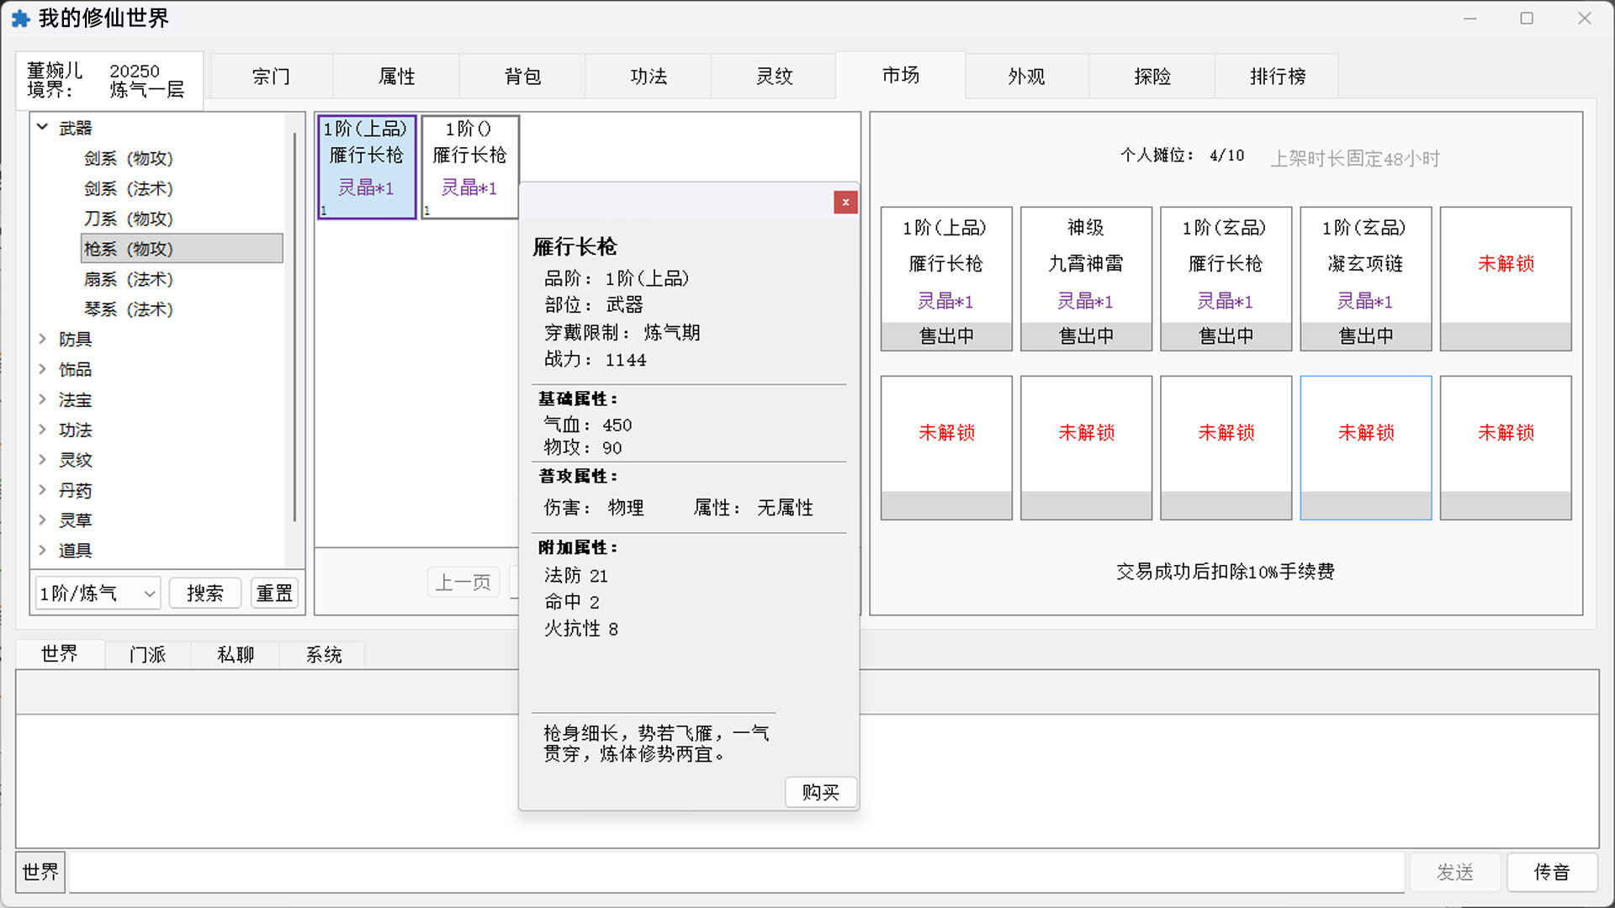Open the 排行榜 tab
1615x908 pixels.
pyautogui.click(x=1276, y=76)
